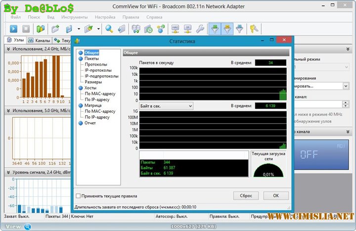Viewport: 356px width, 231px height.
Task: Collapse the Использование 2.4 GHz panel
Action: click(8, 49)
